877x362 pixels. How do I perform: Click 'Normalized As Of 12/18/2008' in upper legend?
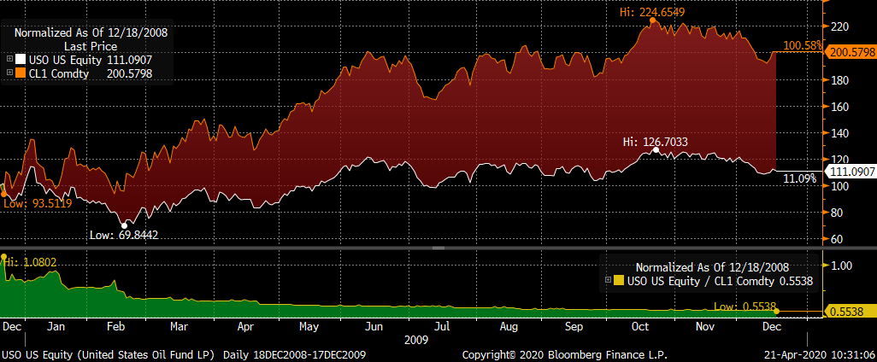[x=91, y=33]
